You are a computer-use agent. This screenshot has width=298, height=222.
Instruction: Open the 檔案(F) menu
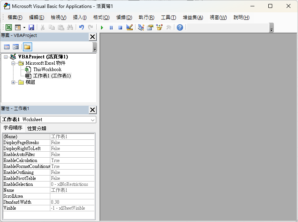15,17
